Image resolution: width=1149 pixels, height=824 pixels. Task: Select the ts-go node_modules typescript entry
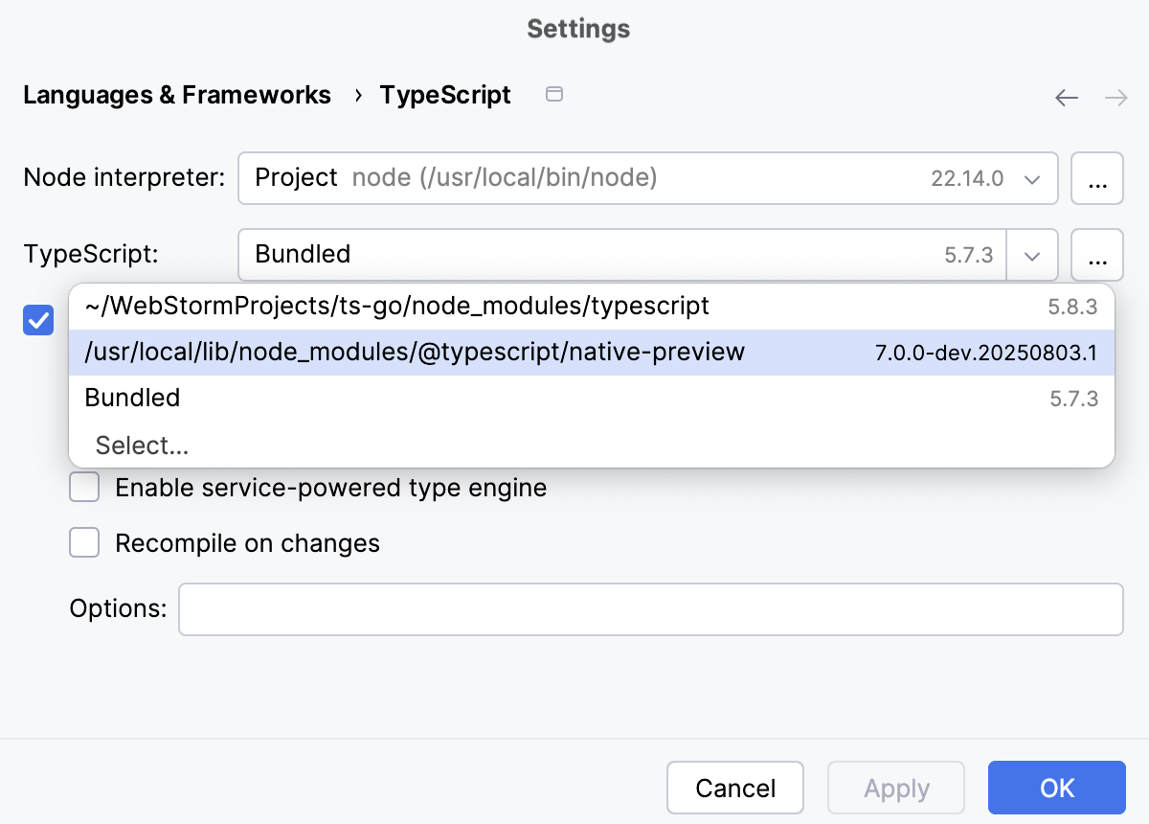click(395, 306)
